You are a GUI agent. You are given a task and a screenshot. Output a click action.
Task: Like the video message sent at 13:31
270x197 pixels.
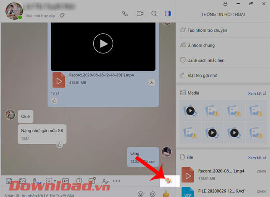pos(54,101)
